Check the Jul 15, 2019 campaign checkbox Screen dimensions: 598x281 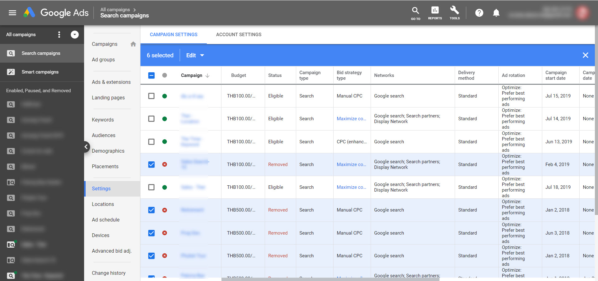pyautogui.click(x=151, y=96)
